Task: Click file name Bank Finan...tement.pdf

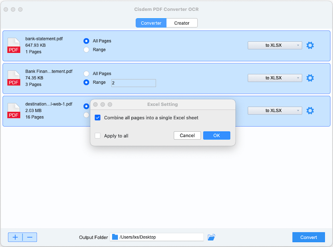Action: 49,71
